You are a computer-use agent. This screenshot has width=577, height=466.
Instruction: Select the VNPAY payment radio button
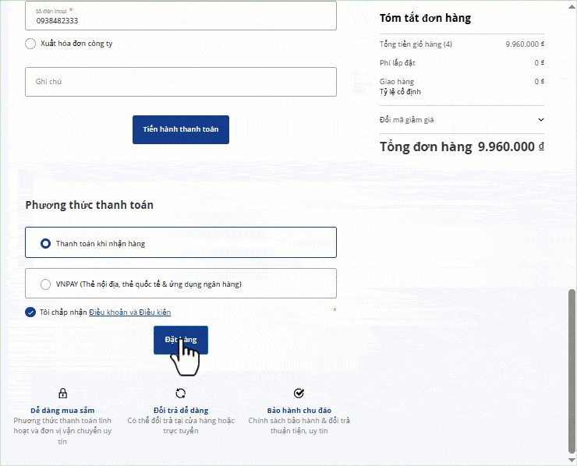(46, 284)
